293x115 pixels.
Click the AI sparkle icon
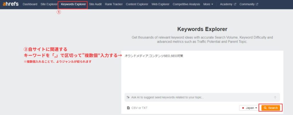128,97
